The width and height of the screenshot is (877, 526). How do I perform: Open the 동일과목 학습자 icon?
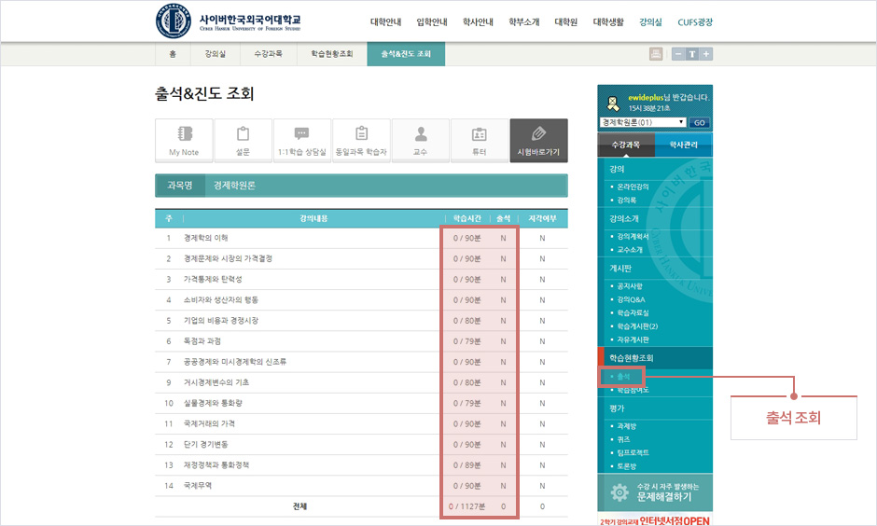pyautogui.click(x=361, y=140)
